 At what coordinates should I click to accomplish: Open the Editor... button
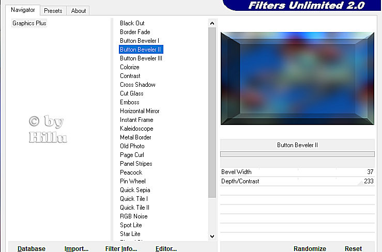[x=166, y=248]
